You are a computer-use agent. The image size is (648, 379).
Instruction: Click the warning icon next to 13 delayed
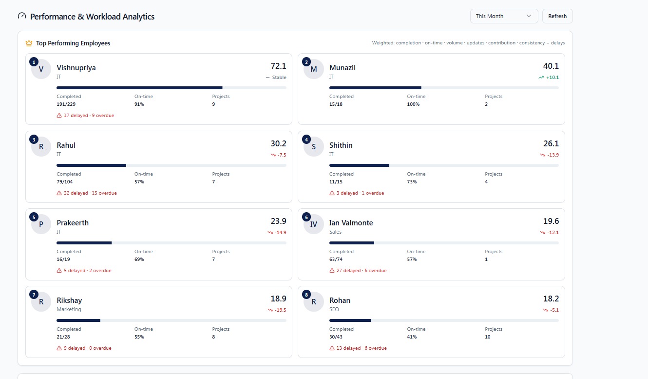[x=332, y=348]
